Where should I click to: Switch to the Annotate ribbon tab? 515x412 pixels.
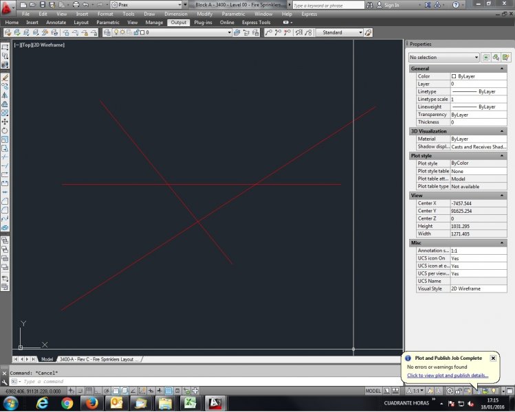coord(56,22)
